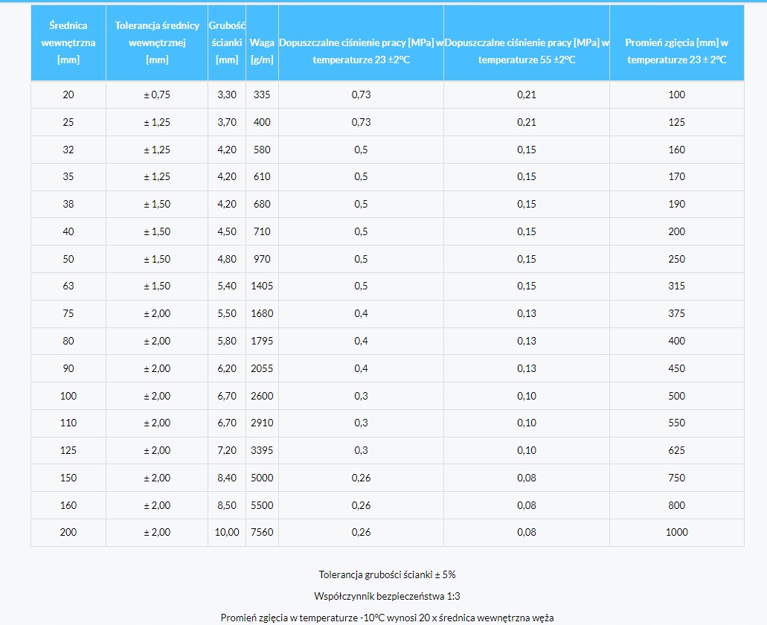Select the weight value 2055

(x=262, y=368)
